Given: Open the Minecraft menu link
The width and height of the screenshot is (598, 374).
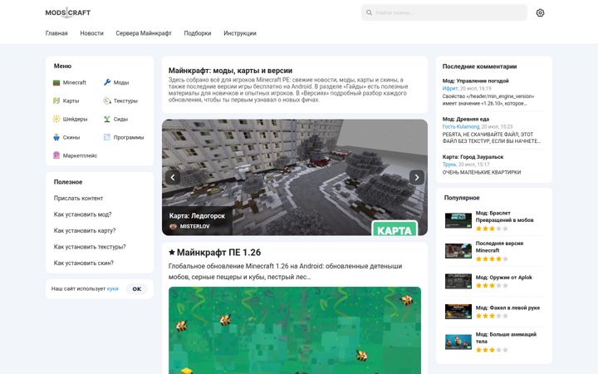Looking at the screenshot, I should pyautogui.click(x=75, y=82).
